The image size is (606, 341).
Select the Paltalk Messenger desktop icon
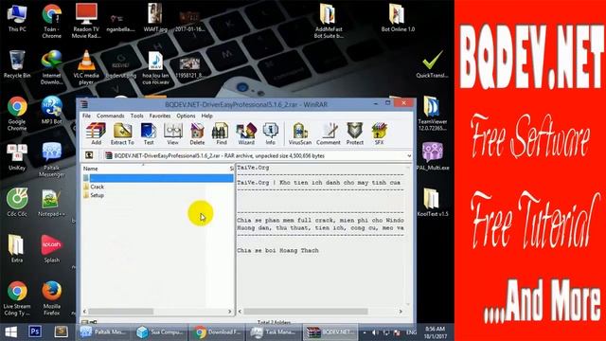coord(52,160)
